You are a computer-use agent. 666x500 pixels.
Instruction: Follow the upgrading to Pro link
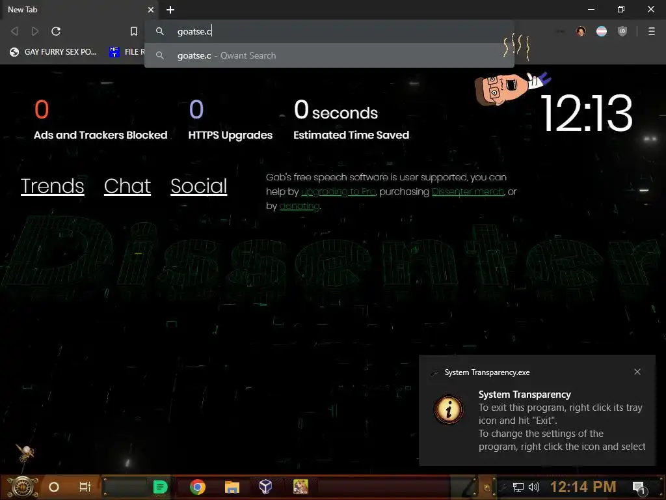(338, 192)
